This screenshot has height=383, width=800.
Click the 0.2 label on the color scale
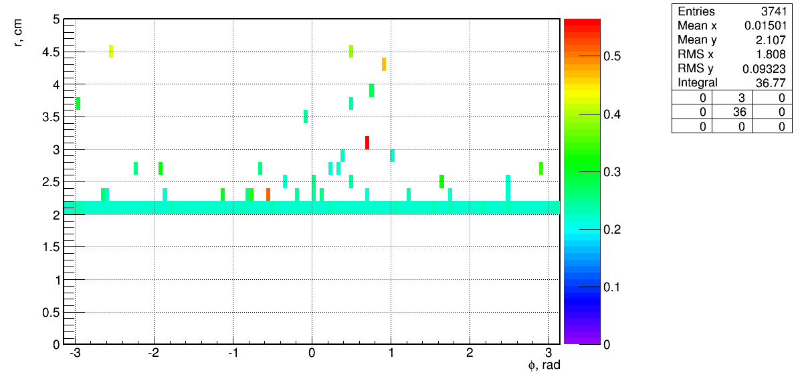point(612,230)
